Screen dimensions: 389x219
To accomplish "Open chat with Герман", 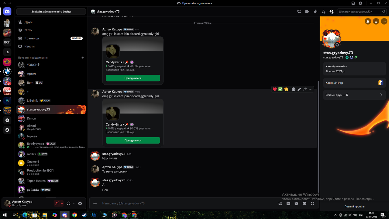I will [51, 136].
